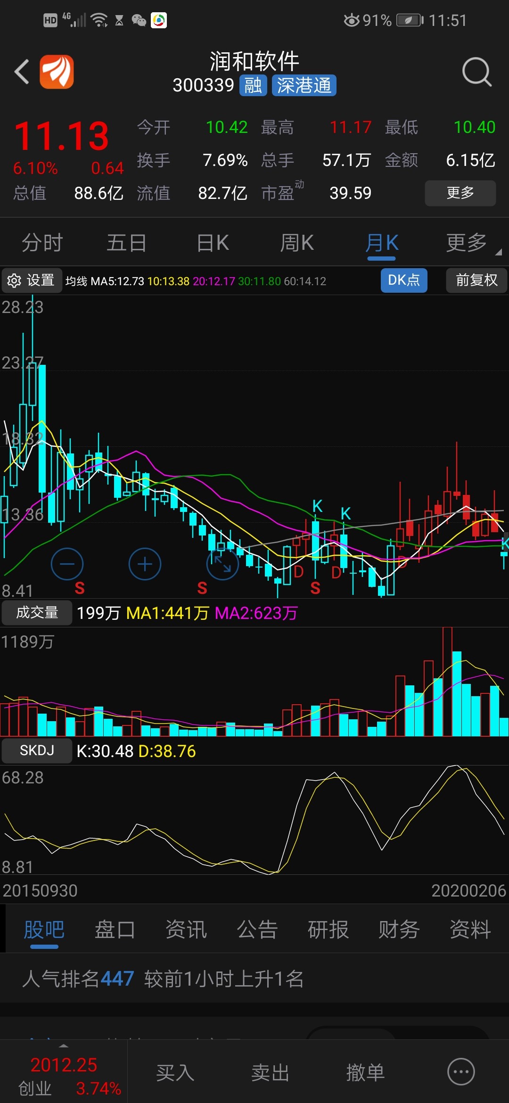Image resolution: width=509 pixels, height=1103 pixels.
Task: Tap the tallest red volume bar
Action: (447, 682)
